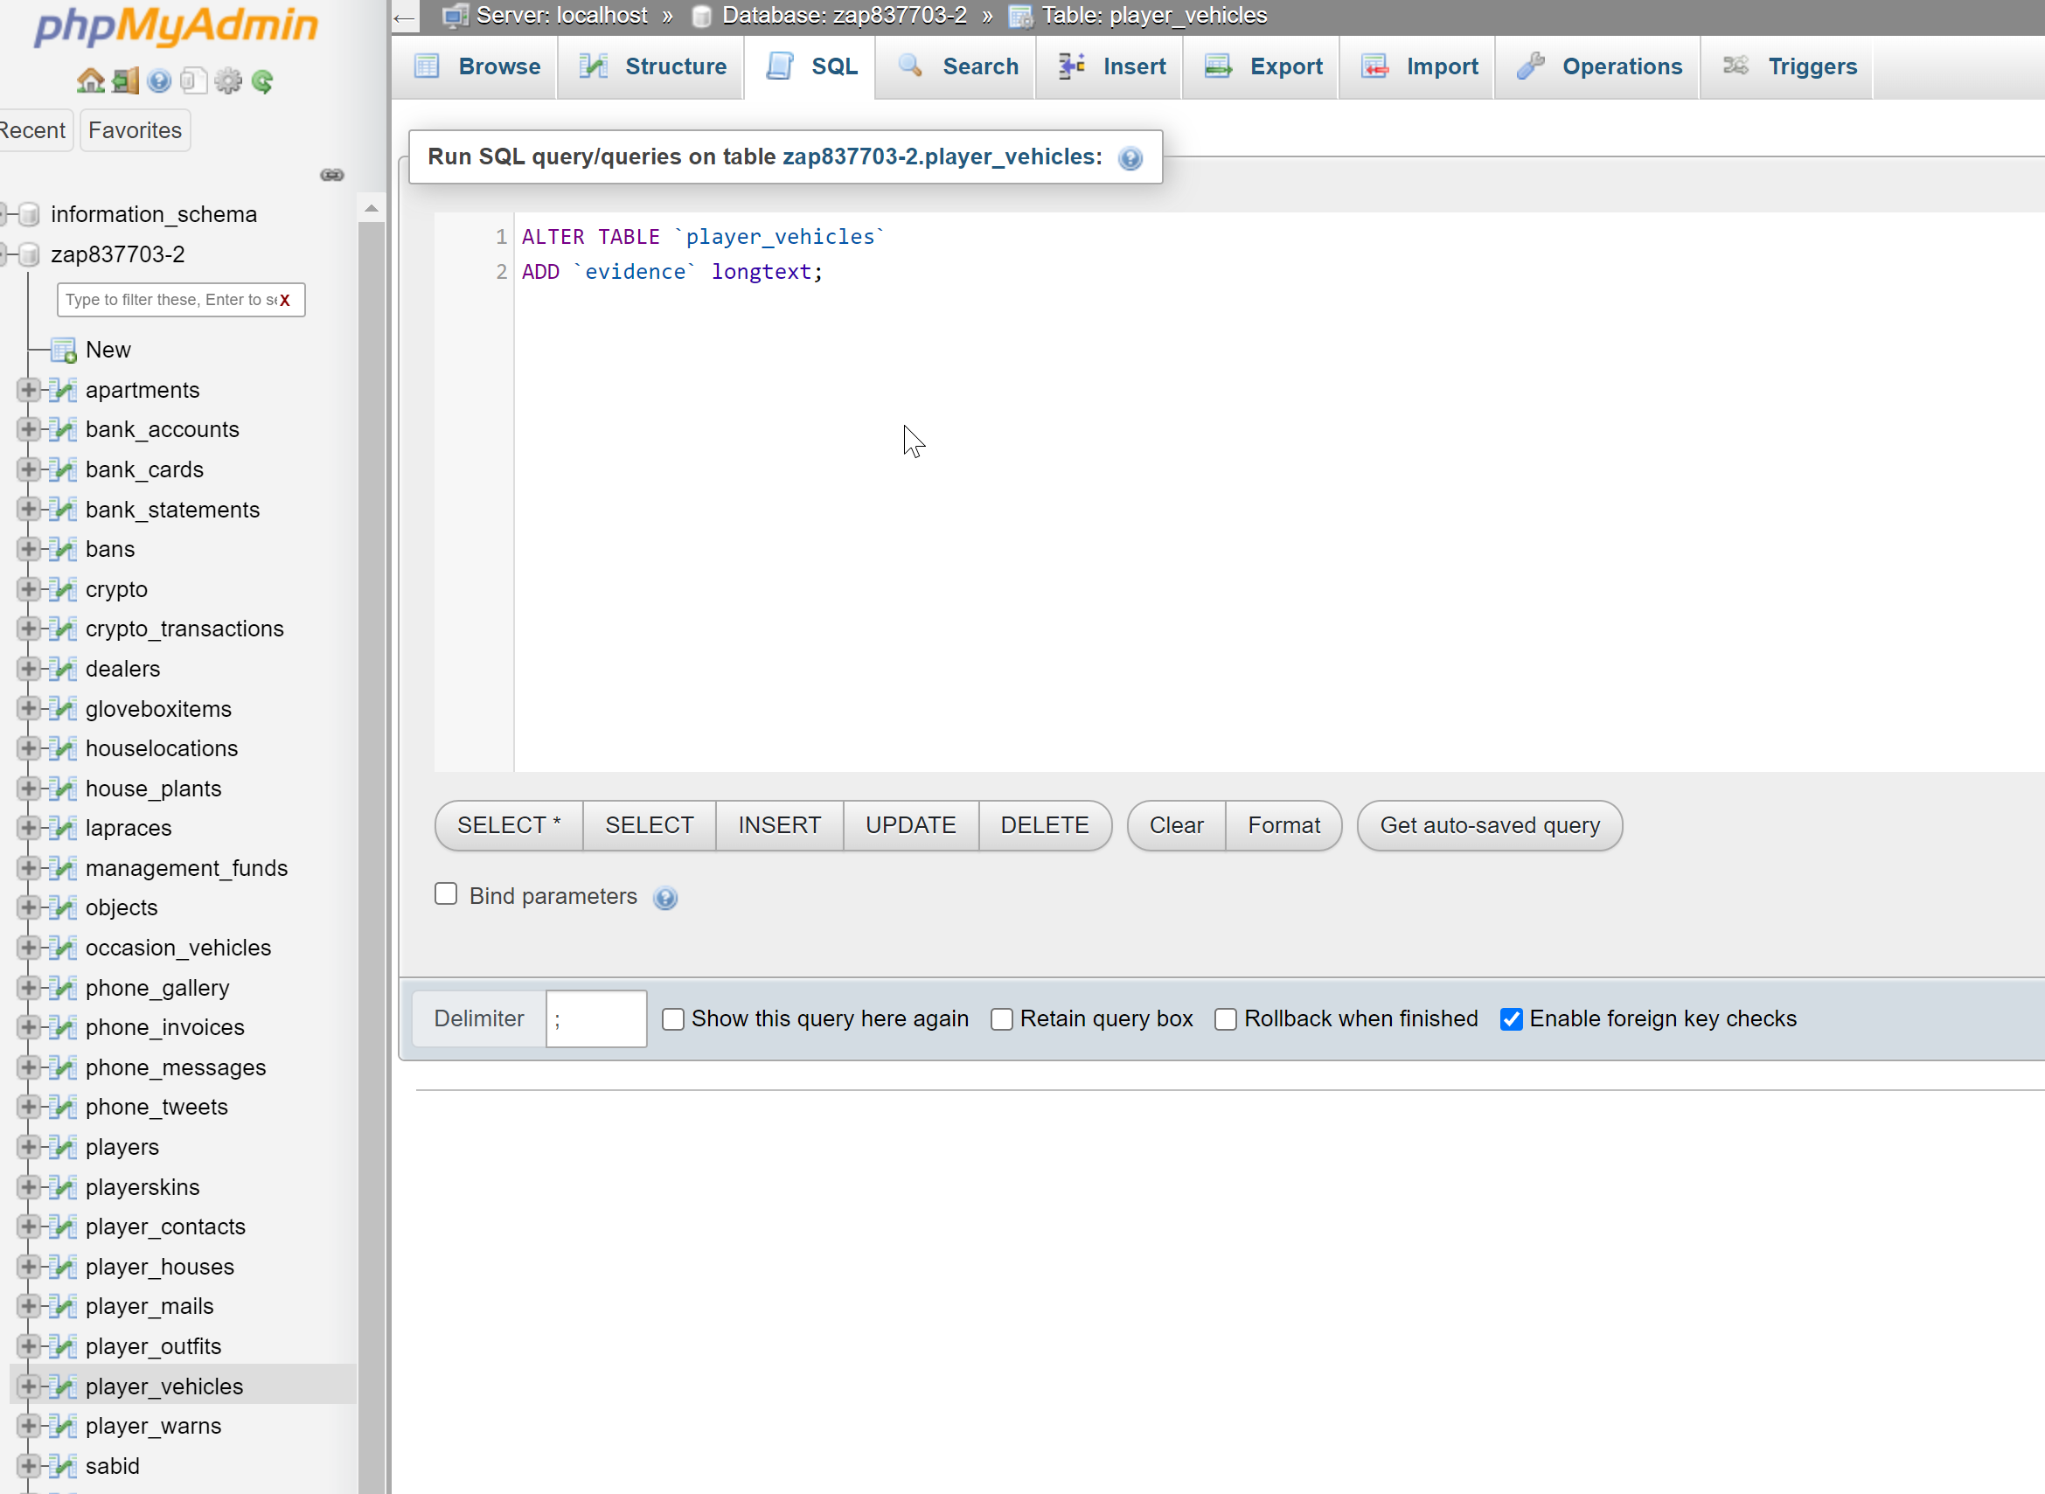Image resolution: width=2045 pixels, height=1494 pixels.
Task: Toggle the Rollback when finished checkbox
Action: click(x=1224, y=1019)
